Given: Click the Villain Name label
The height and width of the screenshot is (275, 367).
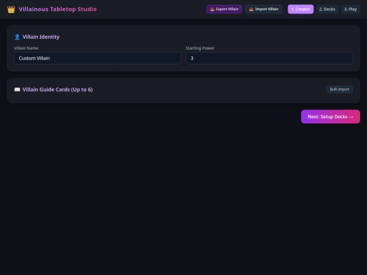Looking at the screenshot, I should [26, 48].
